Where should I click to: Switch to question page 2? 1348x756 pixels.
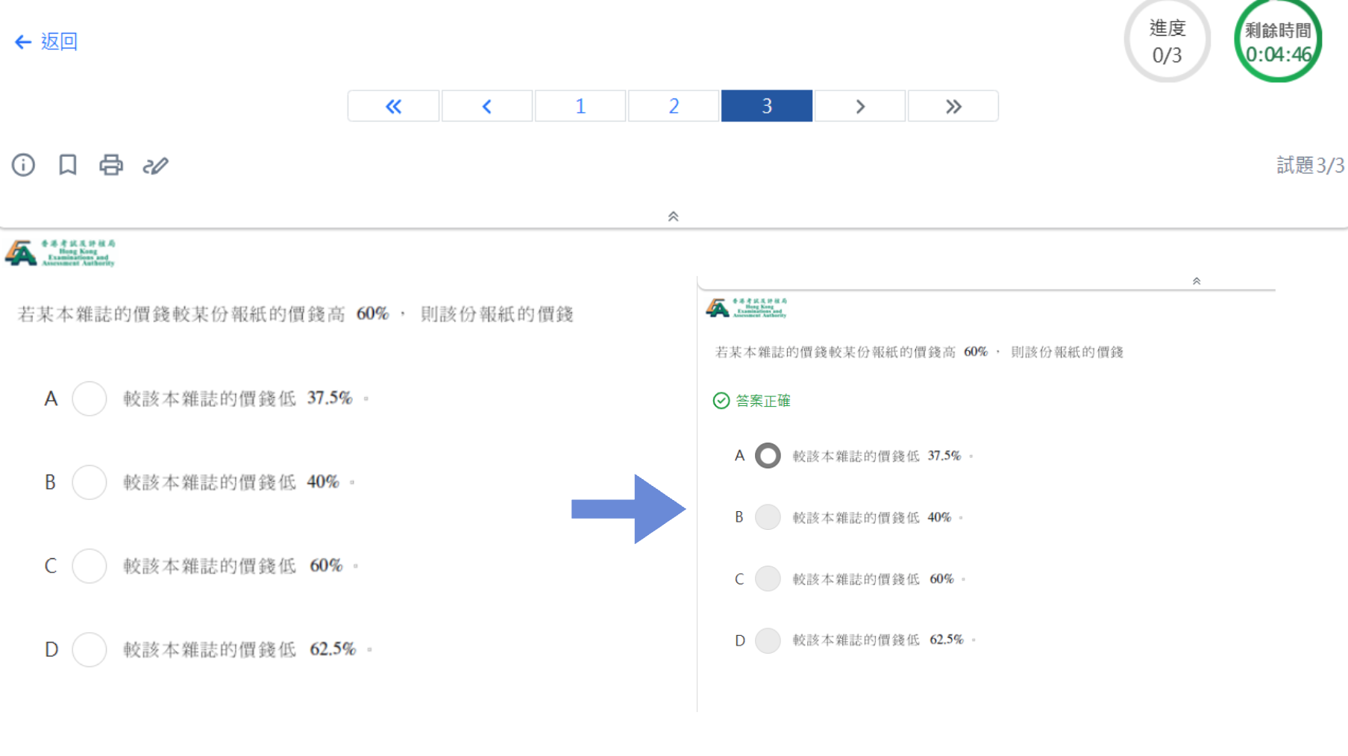coord(673,106)
